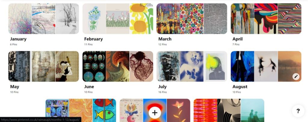
Task: Select the sunflower thumbnail in February board
Action: [141, 19]
